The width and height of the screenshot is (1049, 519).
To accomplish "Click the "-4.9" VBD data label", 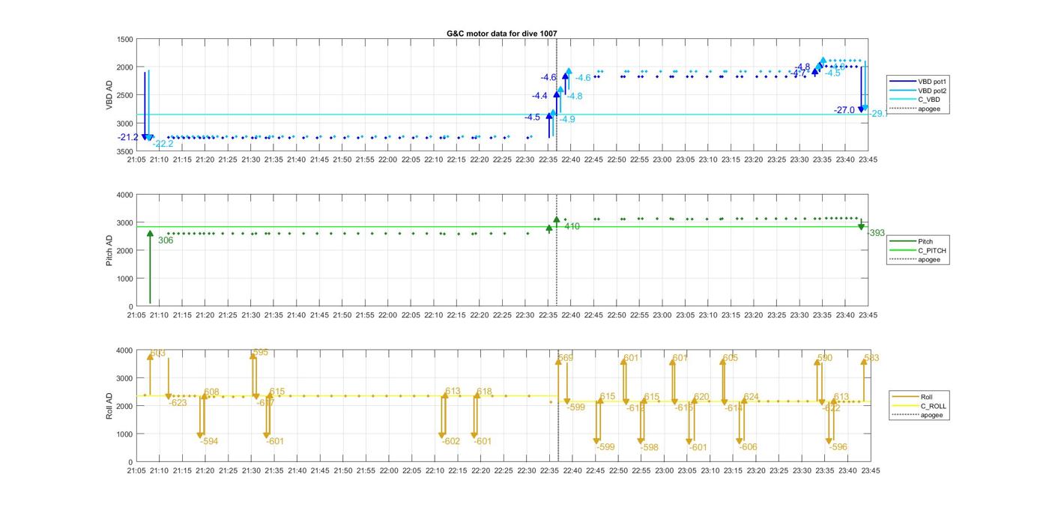I will pyautogui.click(x=566, y=119).
